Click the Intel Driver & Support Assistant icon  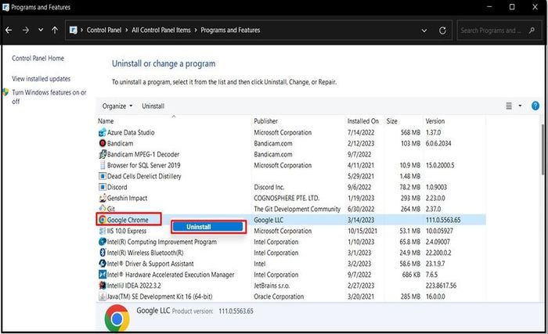pos(103,264)
